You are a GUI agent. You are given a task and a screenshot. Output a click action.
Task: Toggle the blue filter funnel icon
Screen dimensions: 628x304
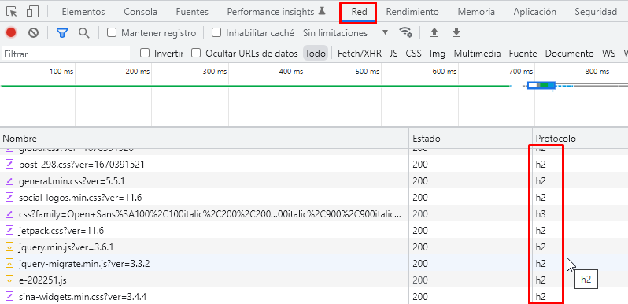pos(61,32)
